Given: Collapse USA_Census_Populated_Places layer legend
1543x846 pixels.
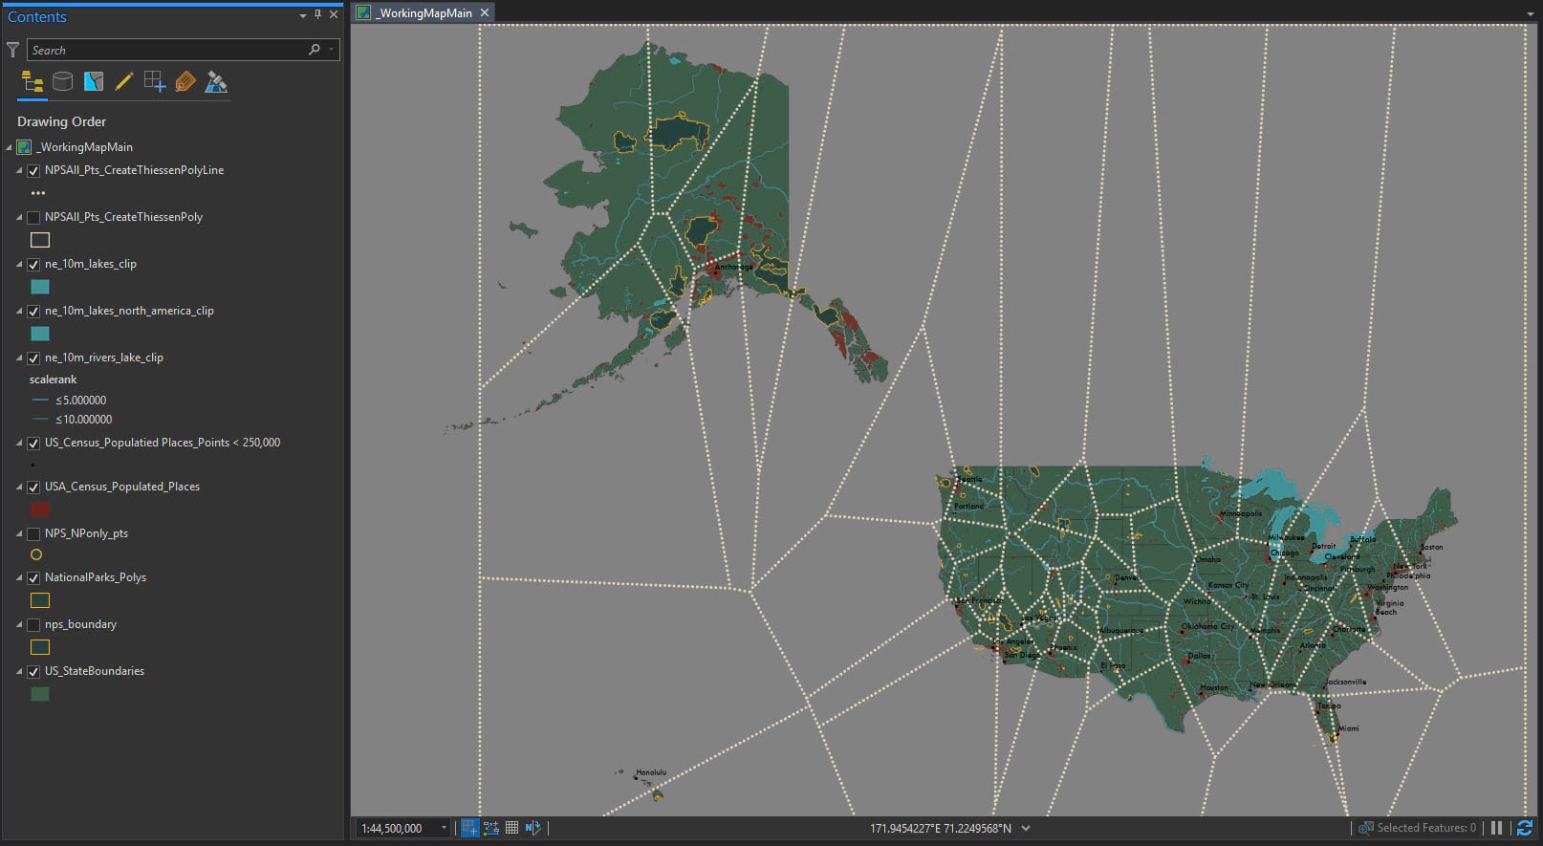Looking at the screenshot, I should click(x=19, y=488).
